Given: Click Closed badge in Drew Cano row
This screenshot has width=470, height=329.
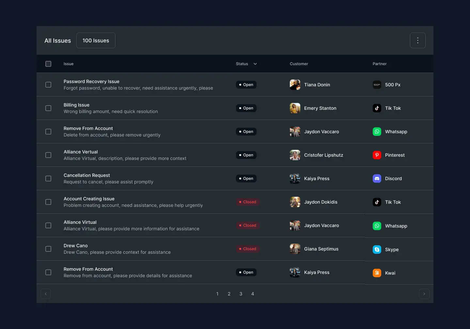Looking at the screenshot, I should coord(248,249).
